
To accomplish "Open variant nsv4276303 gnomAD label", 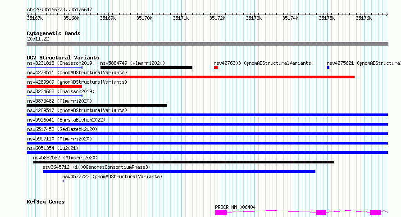I will pos(264,63).
